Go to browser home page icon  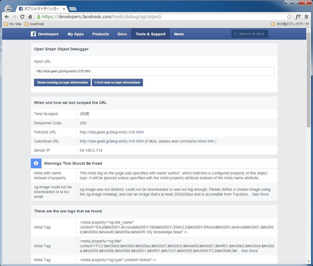click(x=30, y=17)
